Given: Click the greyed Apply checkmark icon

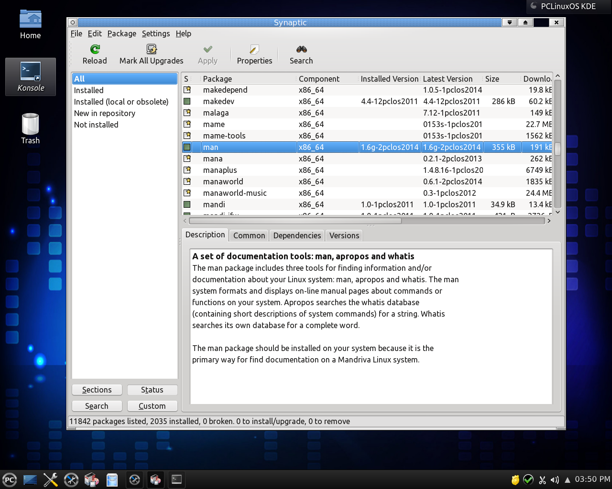Looking at the screenshot, I should tap(208, 49).
